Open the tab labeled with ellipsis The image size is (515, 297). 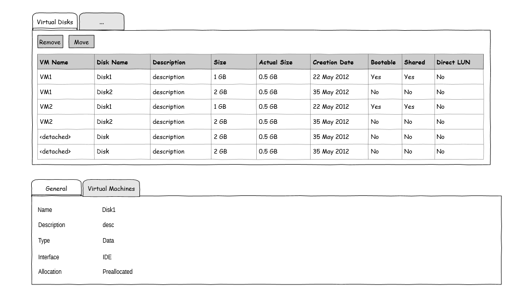[102, 22]
